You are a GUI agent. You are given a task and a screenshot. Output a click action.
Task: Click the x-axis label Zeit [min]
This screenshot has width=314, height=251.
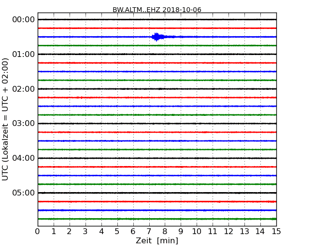pyautogui.click(x=157, y=241)
